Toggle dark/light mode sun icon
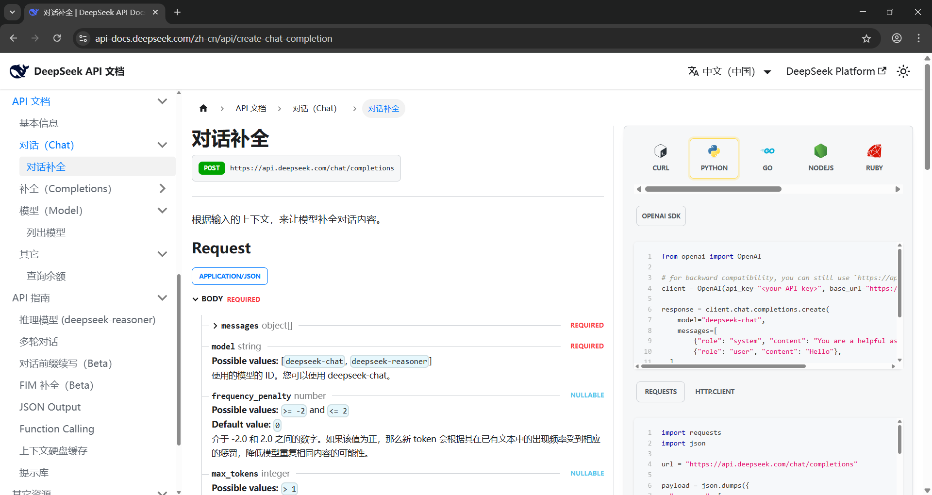This screenshot has width=932, height=495. tap(903, 71)
